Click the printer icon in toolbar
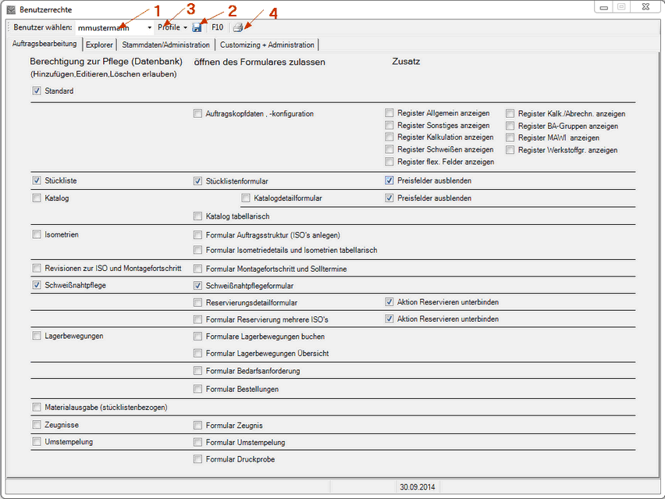Screen dimensions: 665x499 coord(237,27)
